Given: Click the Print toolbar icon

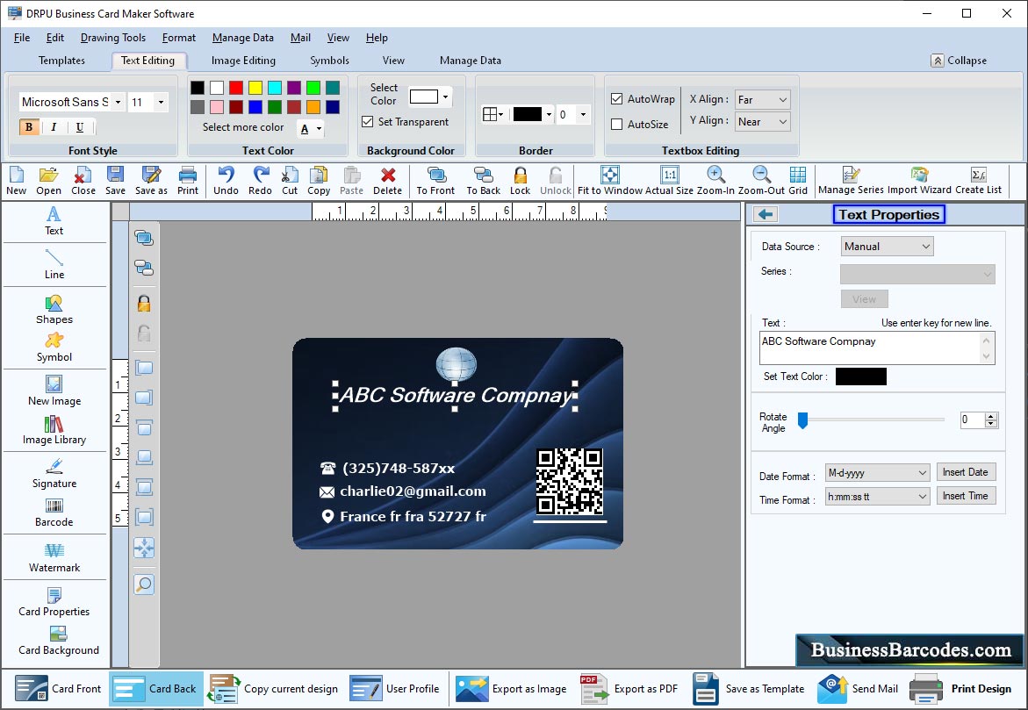Looking at the screenshot, I should [x=188, y=181].
